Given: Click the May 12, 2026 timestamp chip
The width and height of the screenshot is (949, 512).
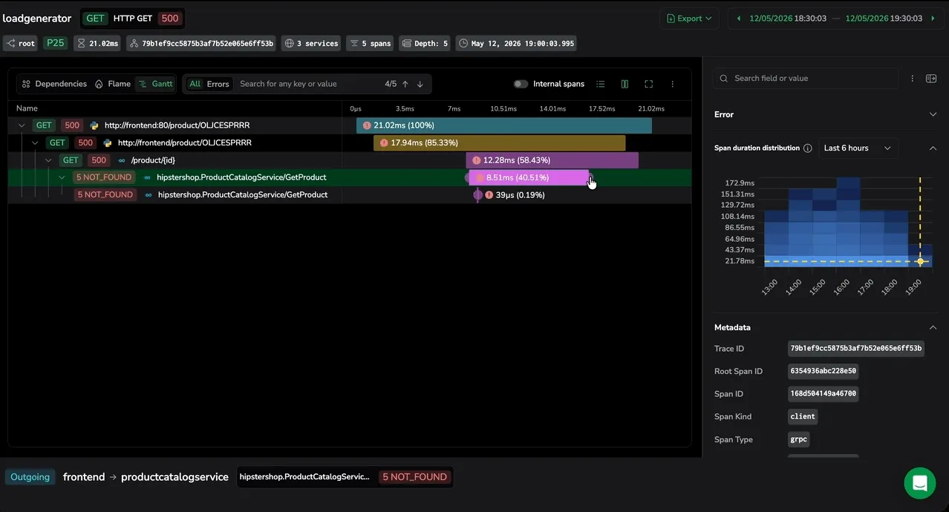Looking at the screenshot, I should [x=517, y=44].
